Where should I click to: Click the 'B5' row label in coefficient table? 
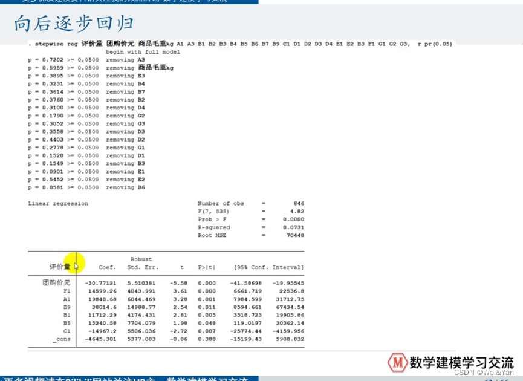click(x=67, y=324)
